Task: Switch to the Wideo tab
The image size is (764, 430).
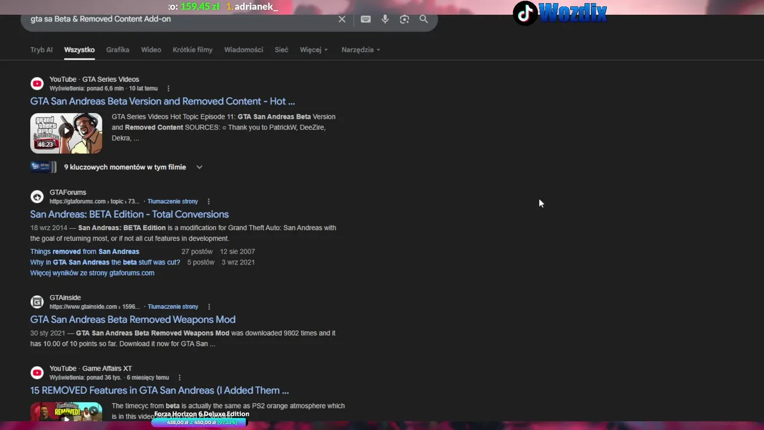Action: [x=151, y=50]
